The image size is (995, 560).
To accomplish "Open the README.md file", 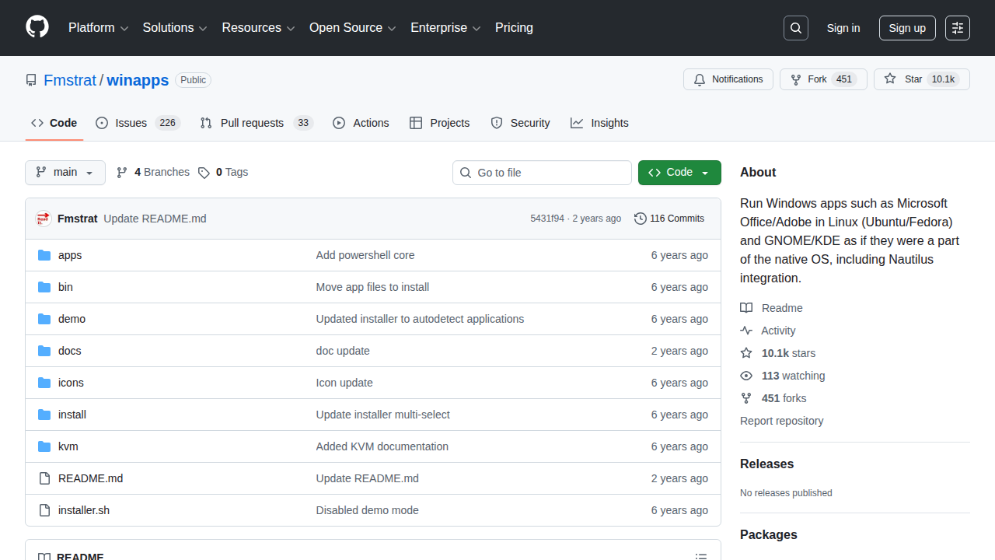I will [x=90, y=478].
